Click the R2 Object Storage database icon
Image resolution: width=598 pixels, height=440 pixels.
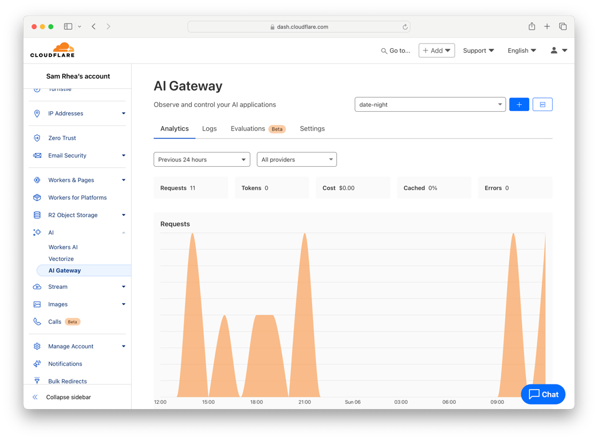pos(37,215)
